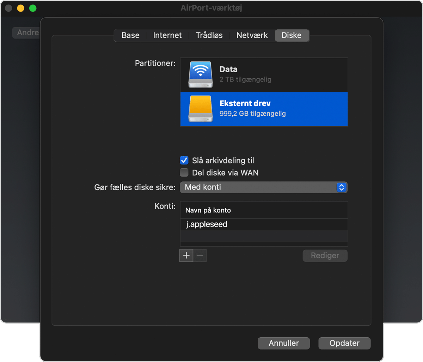The image size is (423, 362).
Task: Select the Diske tab
Action: pyautogui.click(x=292, y=35)
